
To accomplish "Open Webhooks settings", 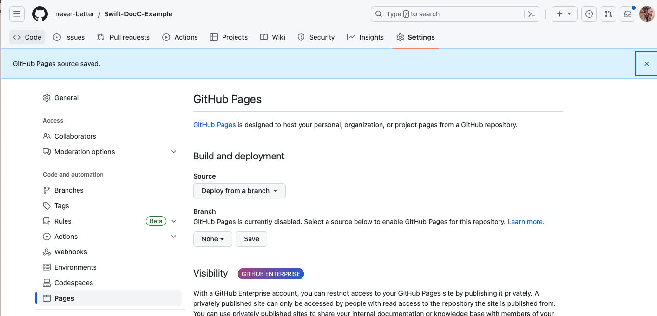I will 110,252.
